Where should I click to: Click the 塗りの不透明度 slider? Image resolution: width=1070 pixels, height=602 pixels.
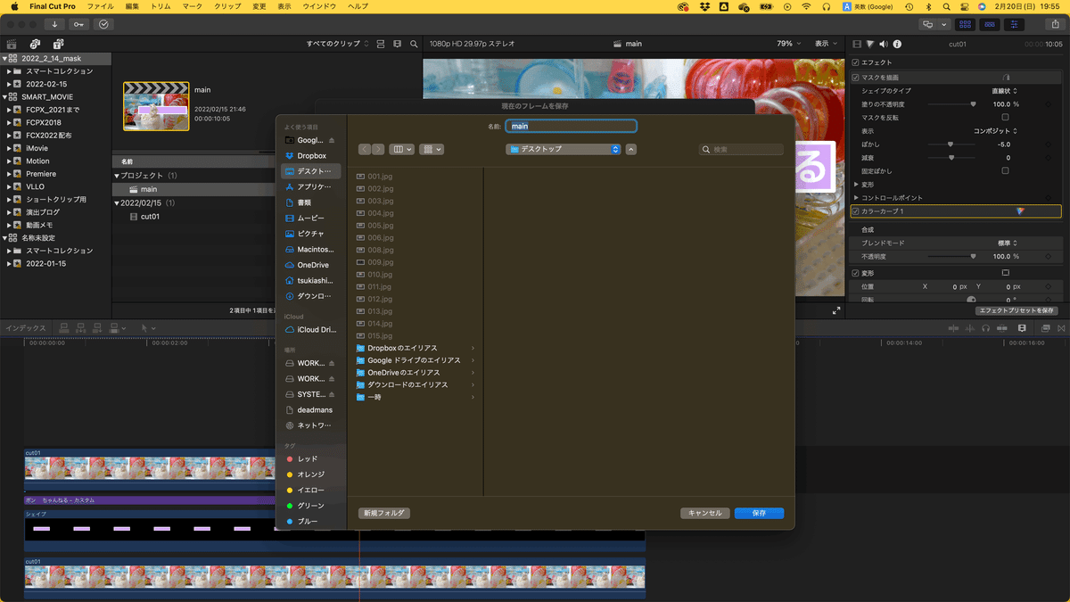coord(951,104)
